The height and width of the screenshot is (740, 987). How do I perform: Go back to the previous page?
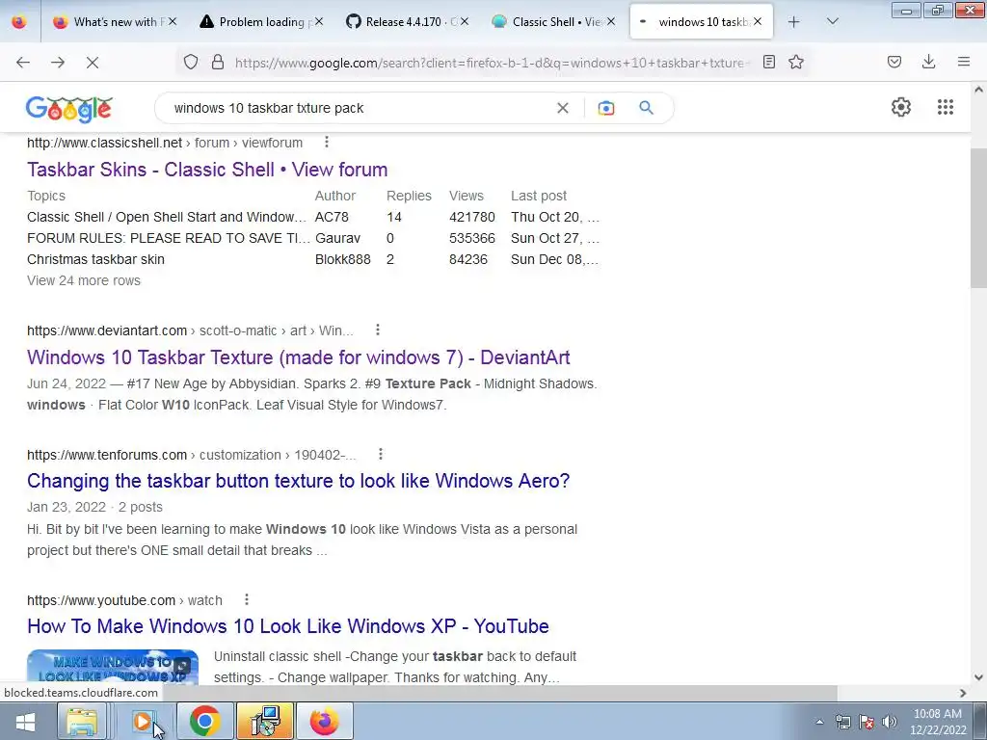[x=23, y=63]
